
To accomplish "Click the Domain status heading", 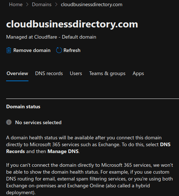I will (x=23, y=106).
